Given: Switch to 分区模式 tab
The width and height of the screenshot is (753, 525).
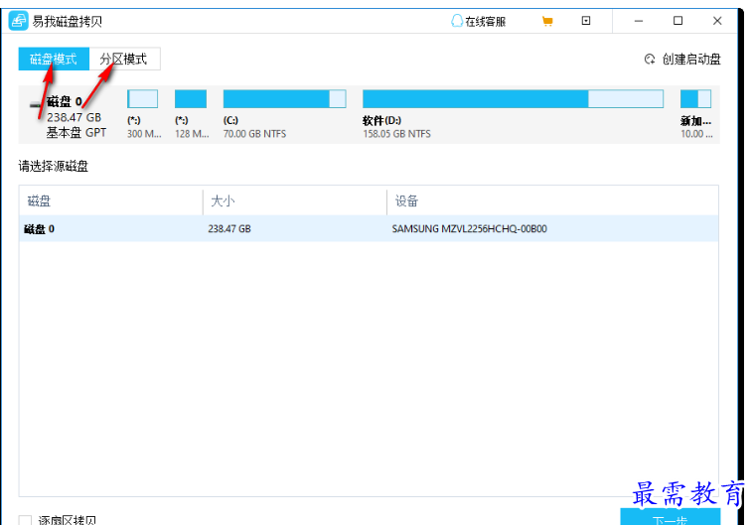Looking at the screenshot, I should 124,59.
